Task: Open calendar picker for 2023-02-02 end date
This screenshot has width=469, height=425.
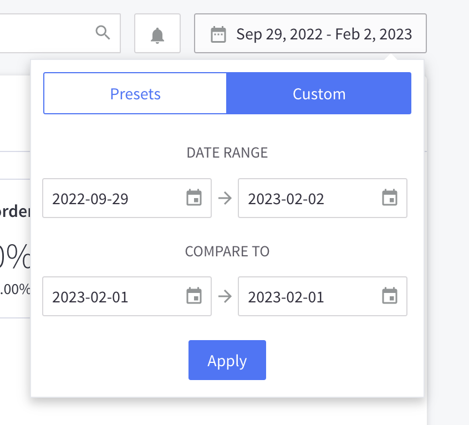Action: coord(390,198)
